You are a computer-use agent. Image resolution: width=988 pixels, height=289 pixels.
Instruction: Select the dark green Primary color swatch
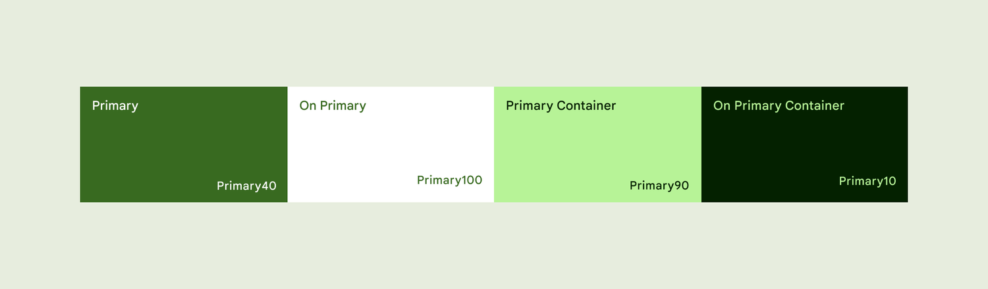tap(184, 144)
